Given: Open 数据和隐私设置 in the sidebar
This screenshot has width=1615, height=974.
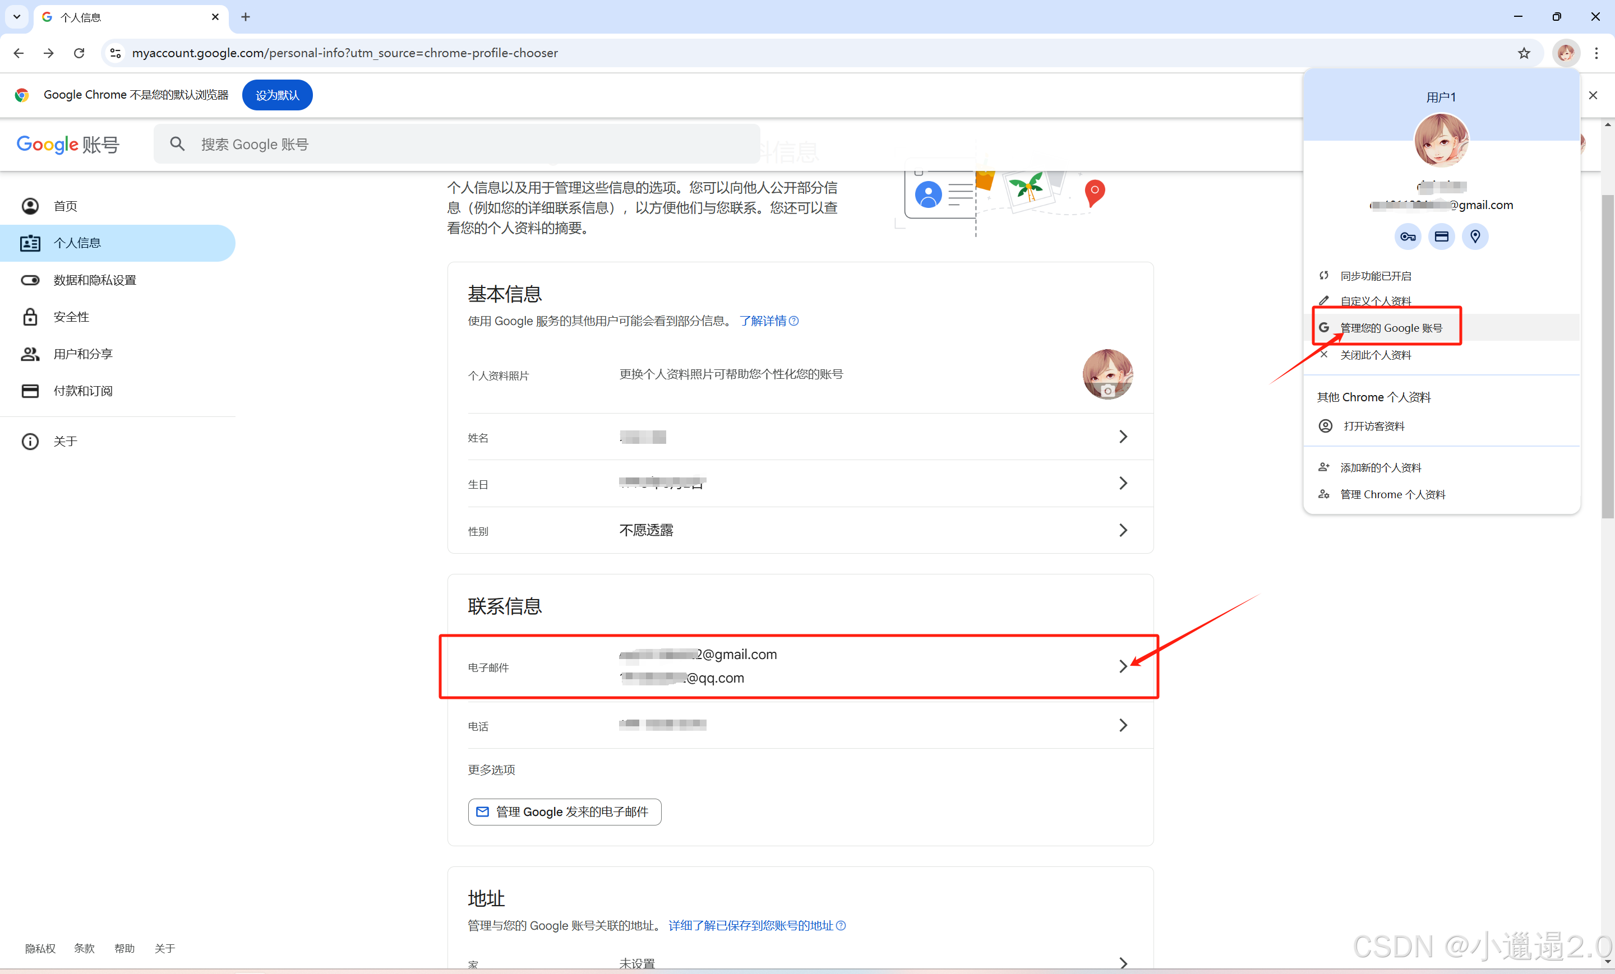Looking at the screenshot, I should pyautogui.click(x=95, y=280).
